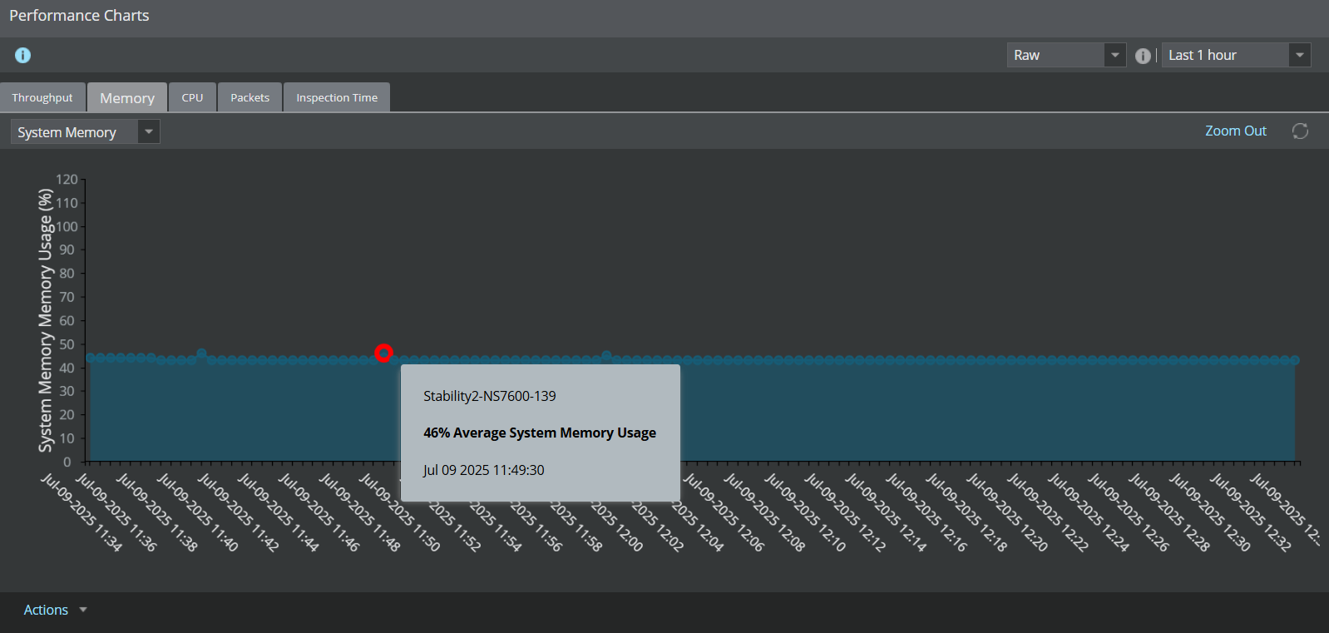Click the refresh chart icon
Screen dimensions: 1329x633
[1300, 131]
